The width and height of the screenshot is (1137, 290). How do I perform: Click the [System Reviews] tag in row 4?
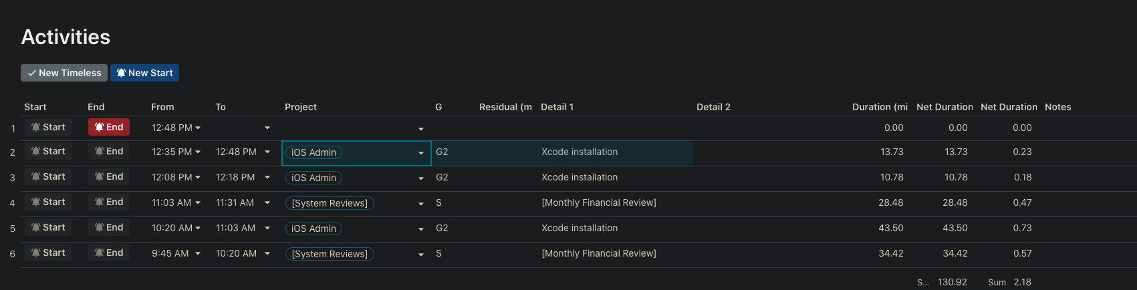coord(330,203)
